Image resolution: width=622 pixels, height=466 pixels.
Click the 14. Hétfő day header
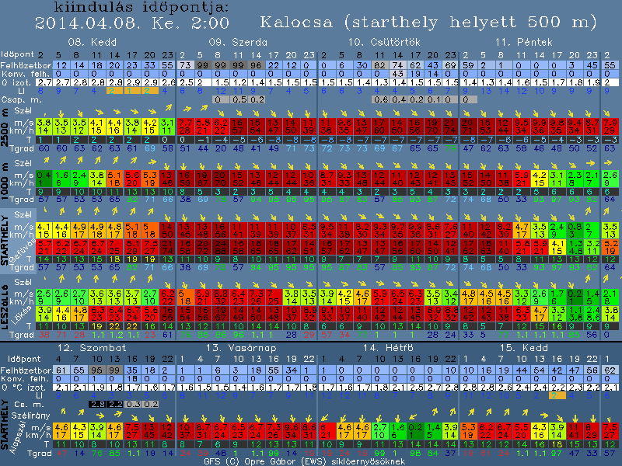tap(382, 346)
